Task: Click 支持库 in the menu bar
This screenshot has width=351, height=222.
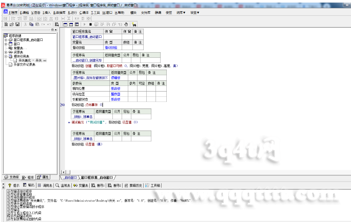Action: 146,13
